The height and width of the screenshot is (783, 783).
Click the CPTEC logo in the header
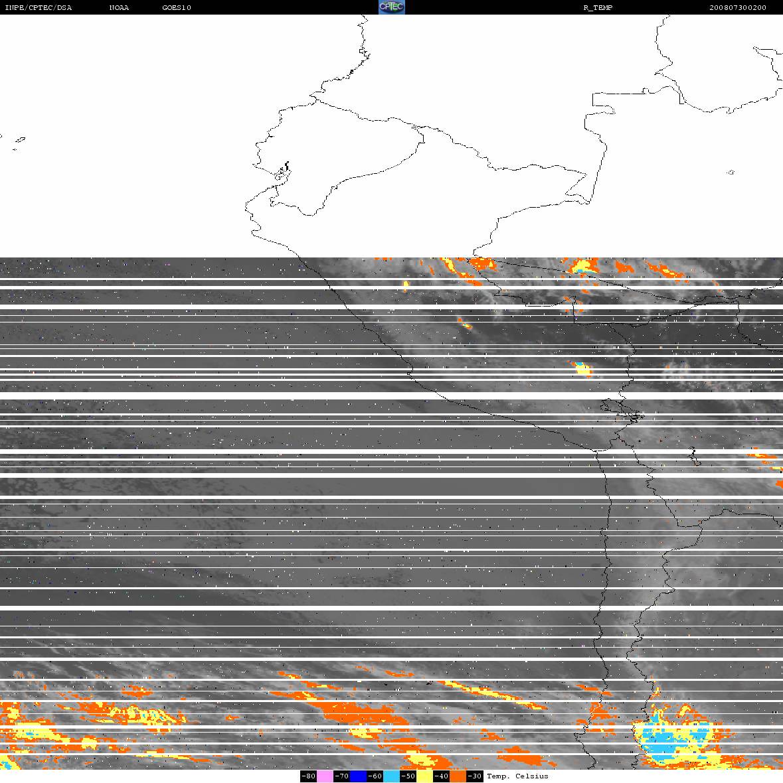[392, 7]
